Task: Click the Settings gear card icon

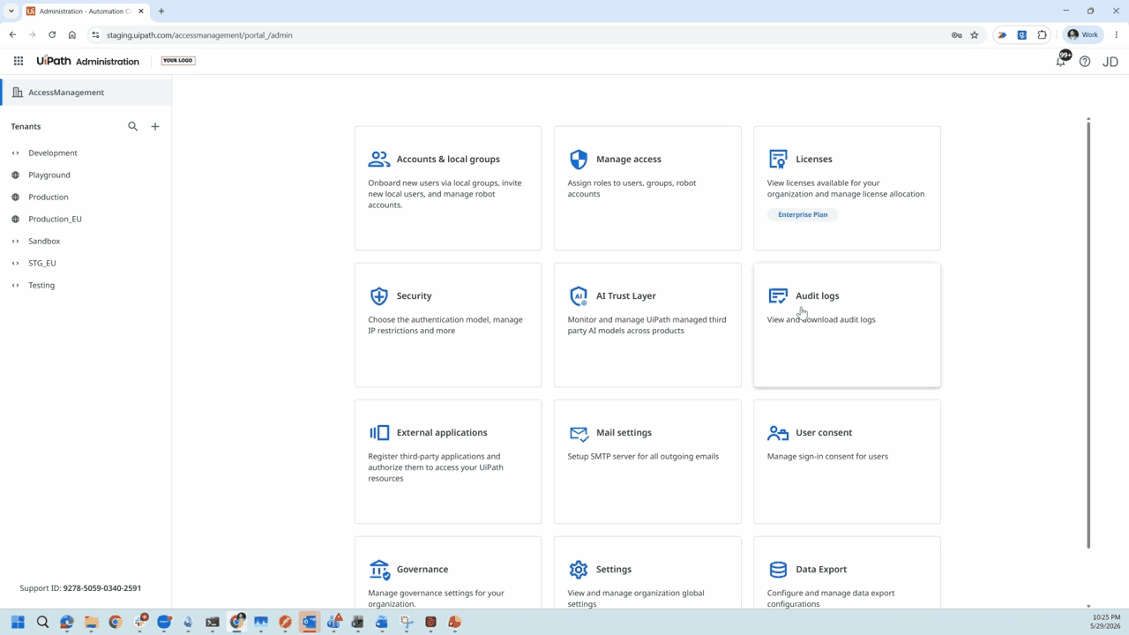Action: pos(579,569)
